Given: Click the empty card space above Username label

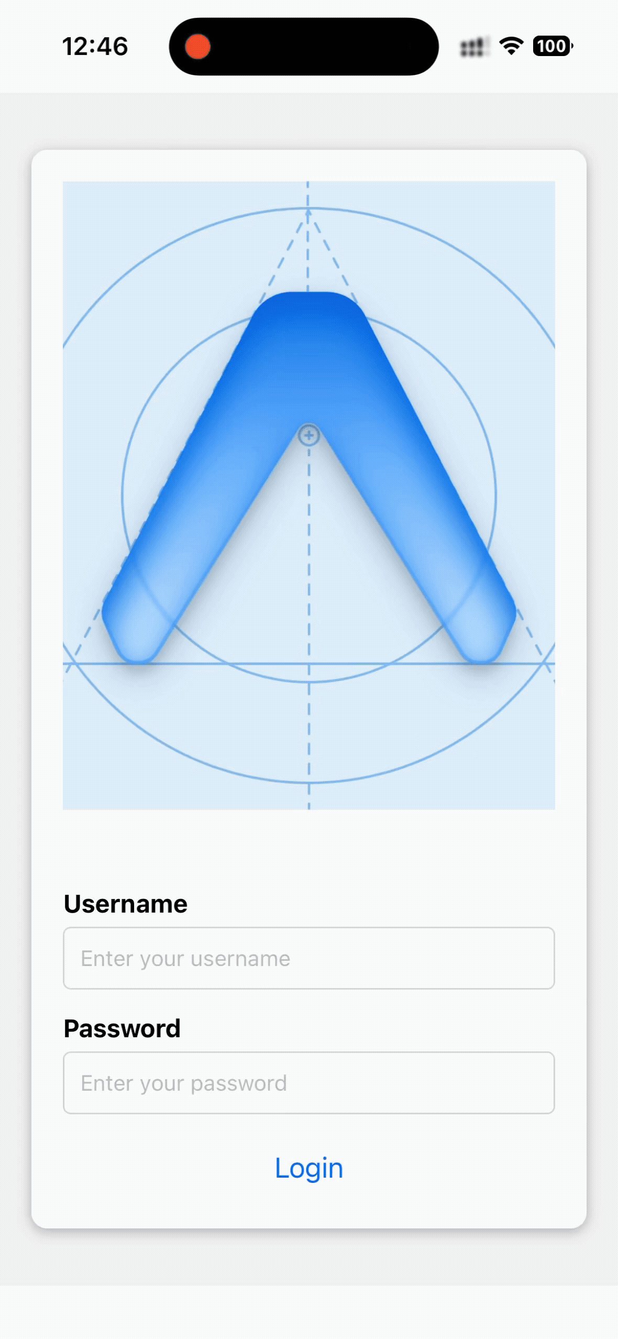Looking at the screenshot, I should tap(309, 849).
